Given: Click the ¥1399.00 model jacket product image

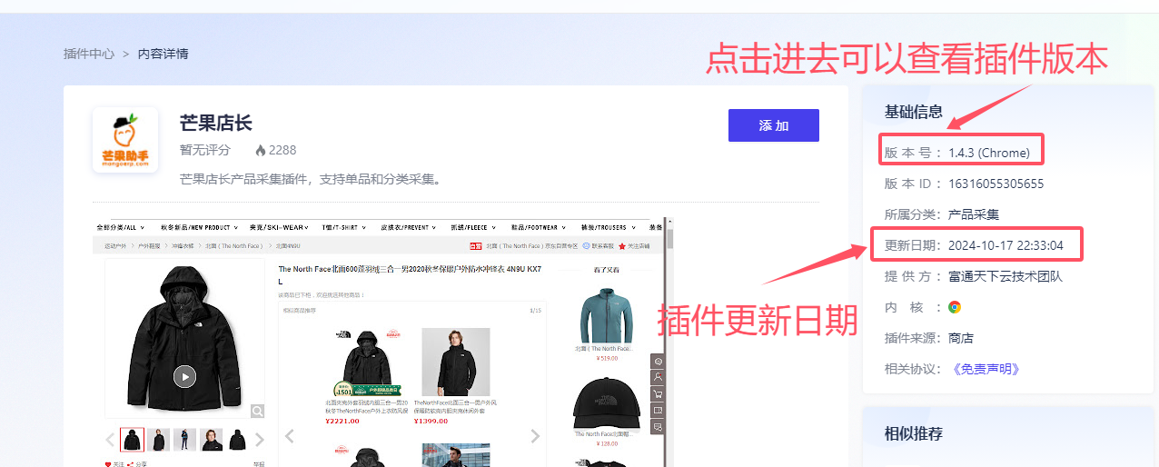Looking at the screenshot, I should pyautogui.click(x=456, y=362).
